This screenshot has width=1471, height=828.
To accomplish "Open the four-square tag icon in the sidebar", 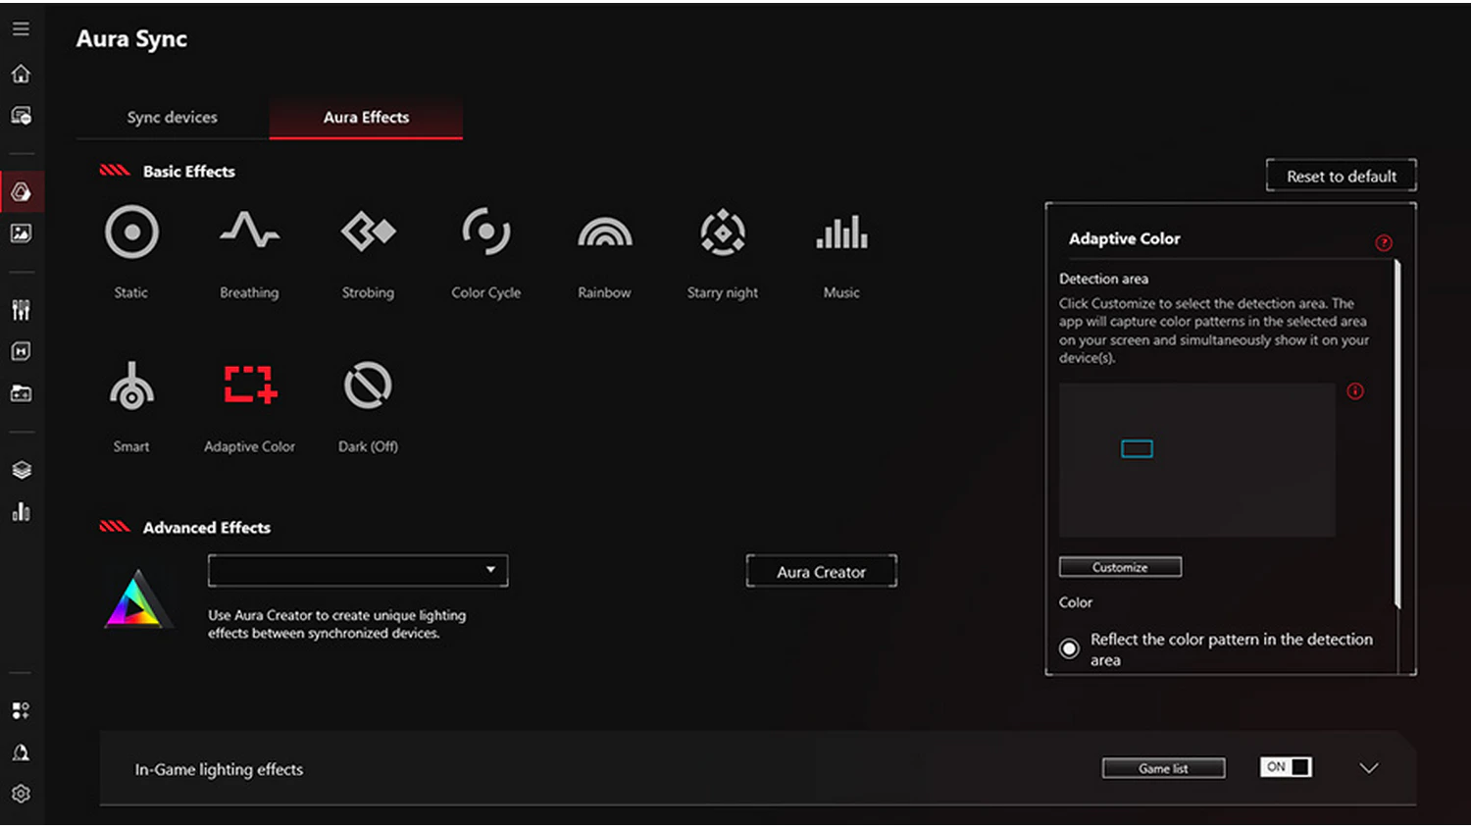I will tap(21, 710).
